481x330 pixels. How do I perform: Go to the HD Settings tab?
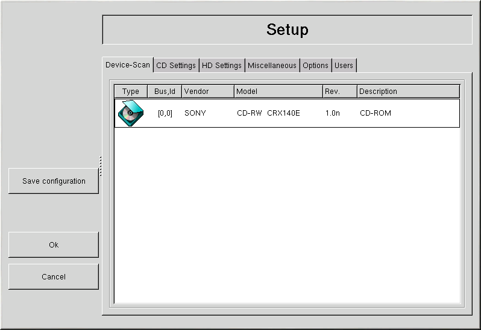[221, 66]
